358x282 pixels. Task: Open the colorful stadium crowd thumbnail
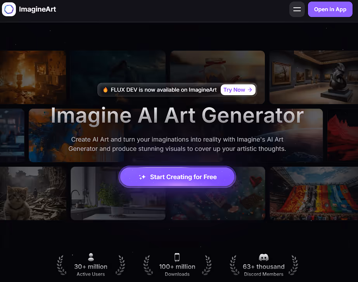314,193
